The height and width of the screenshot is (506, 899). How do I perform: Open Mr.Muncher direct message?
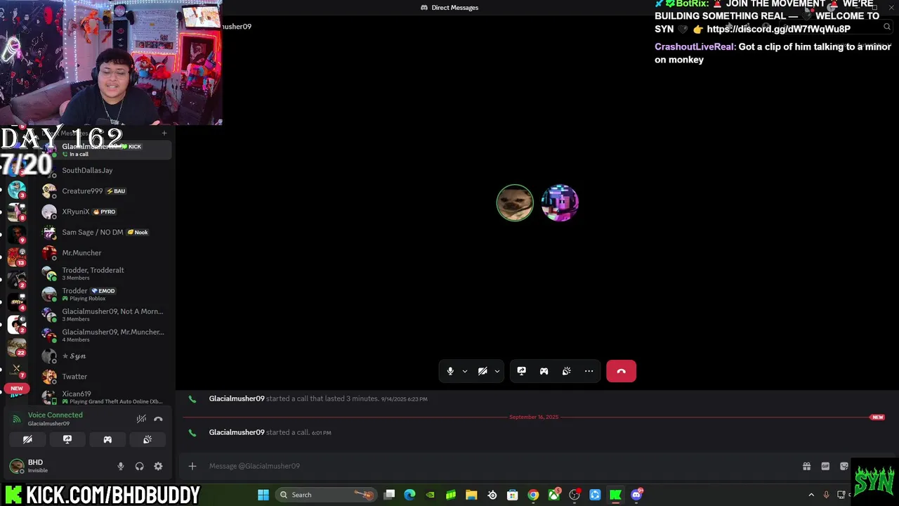(105, 252)
